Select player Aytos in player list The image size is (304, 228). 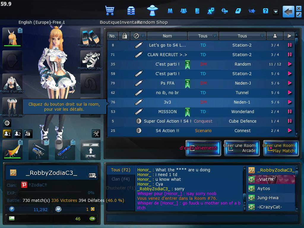(x=271, y=189)
